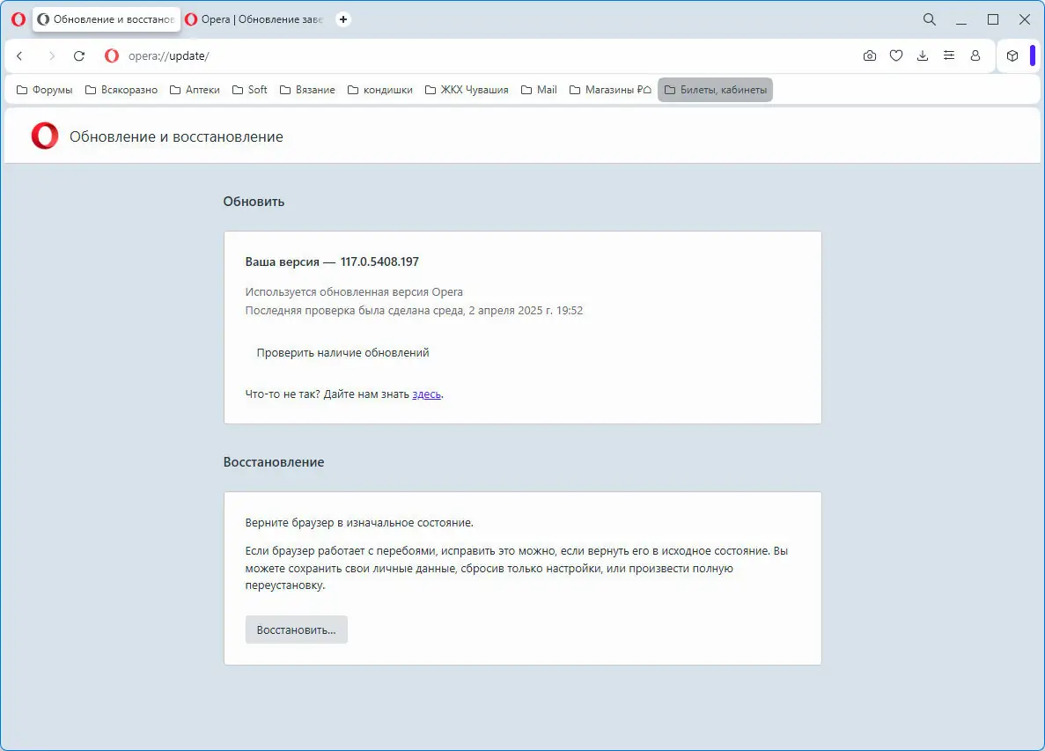Open the profile account icon

point(975,56)
